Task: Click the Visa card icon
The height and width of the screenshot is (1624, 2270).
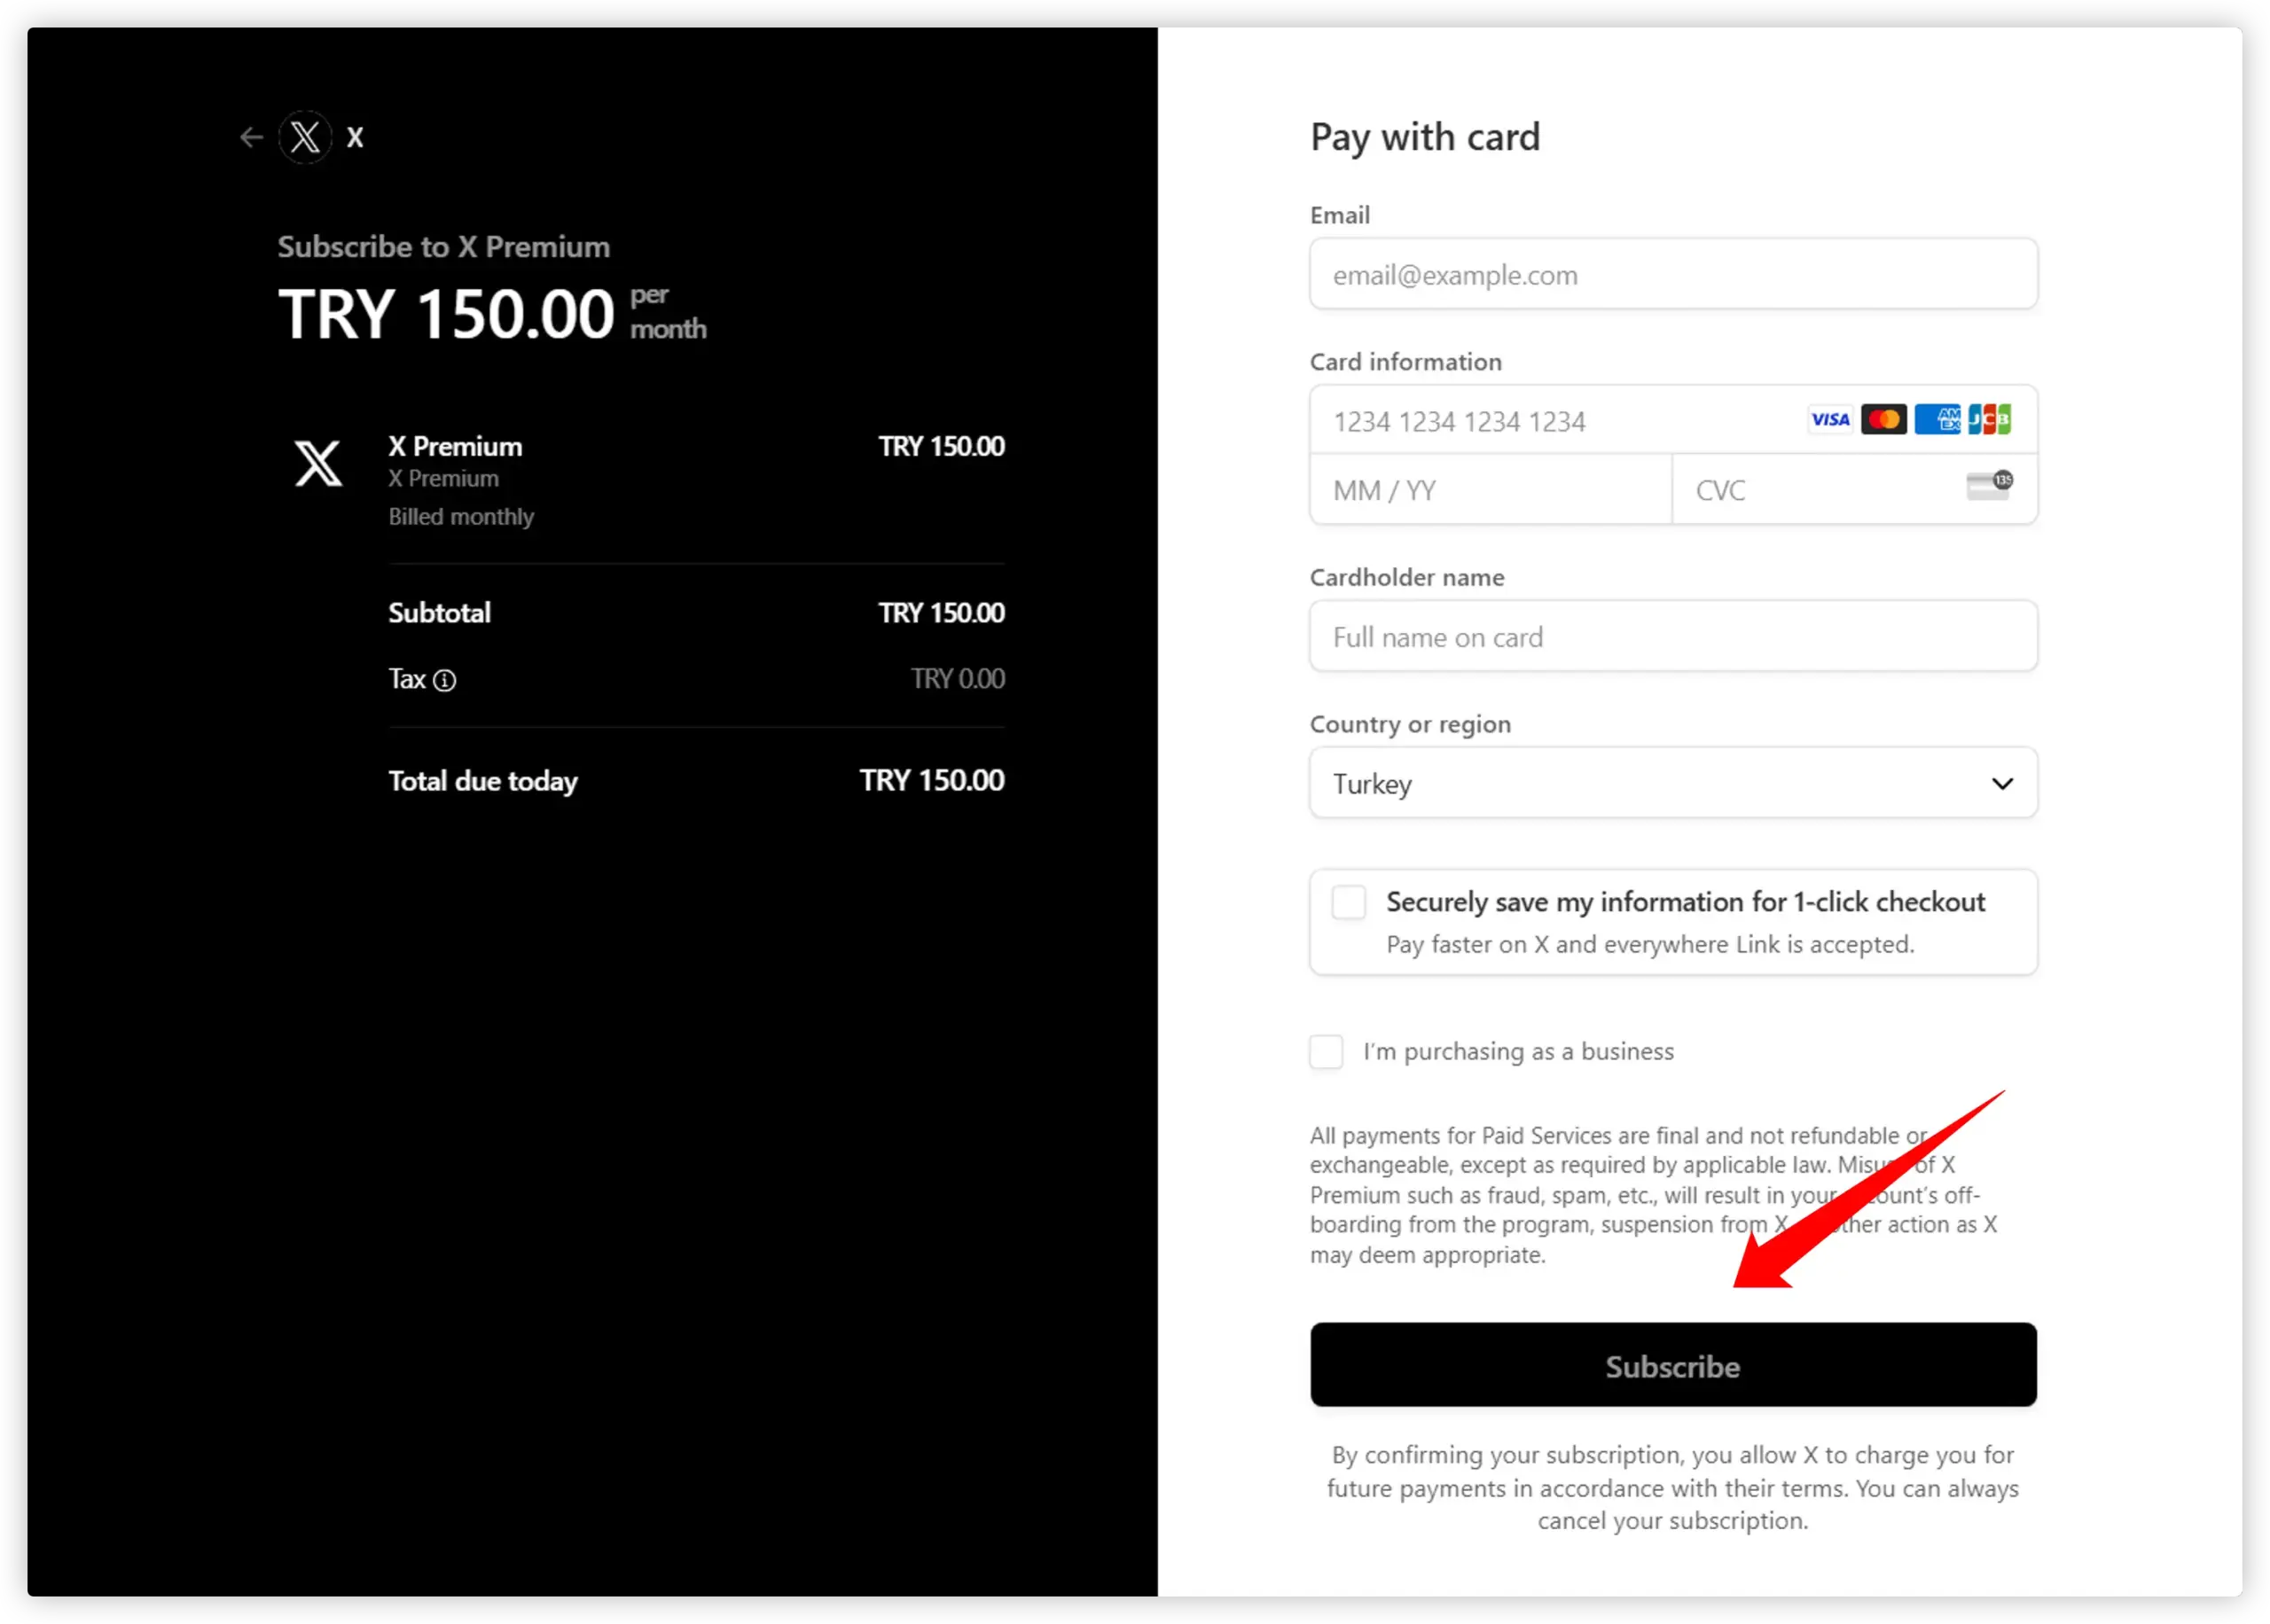Action: click(1830, 420)
